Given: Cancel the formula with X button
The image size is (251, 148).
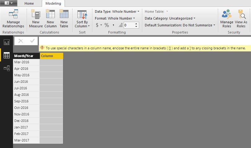Looking at the screenshot, I should [21, 41].
